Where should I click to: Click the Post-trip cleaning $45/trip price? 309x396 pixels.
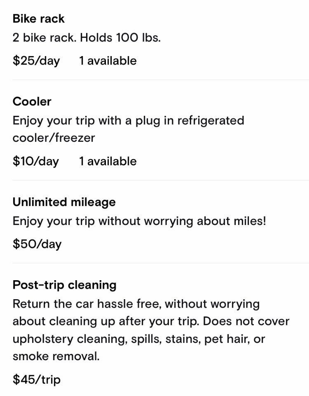[x=37, y=380]
